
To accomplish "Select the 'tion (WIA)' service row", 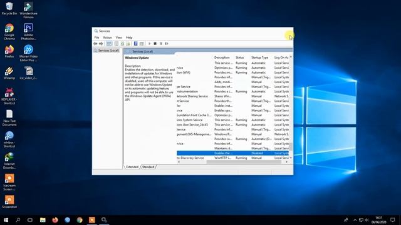I will coord(232,72).
